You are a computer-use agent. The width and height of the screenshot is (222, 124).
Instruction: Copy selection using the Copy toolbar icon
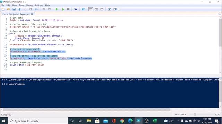click(x=25, y=9)
